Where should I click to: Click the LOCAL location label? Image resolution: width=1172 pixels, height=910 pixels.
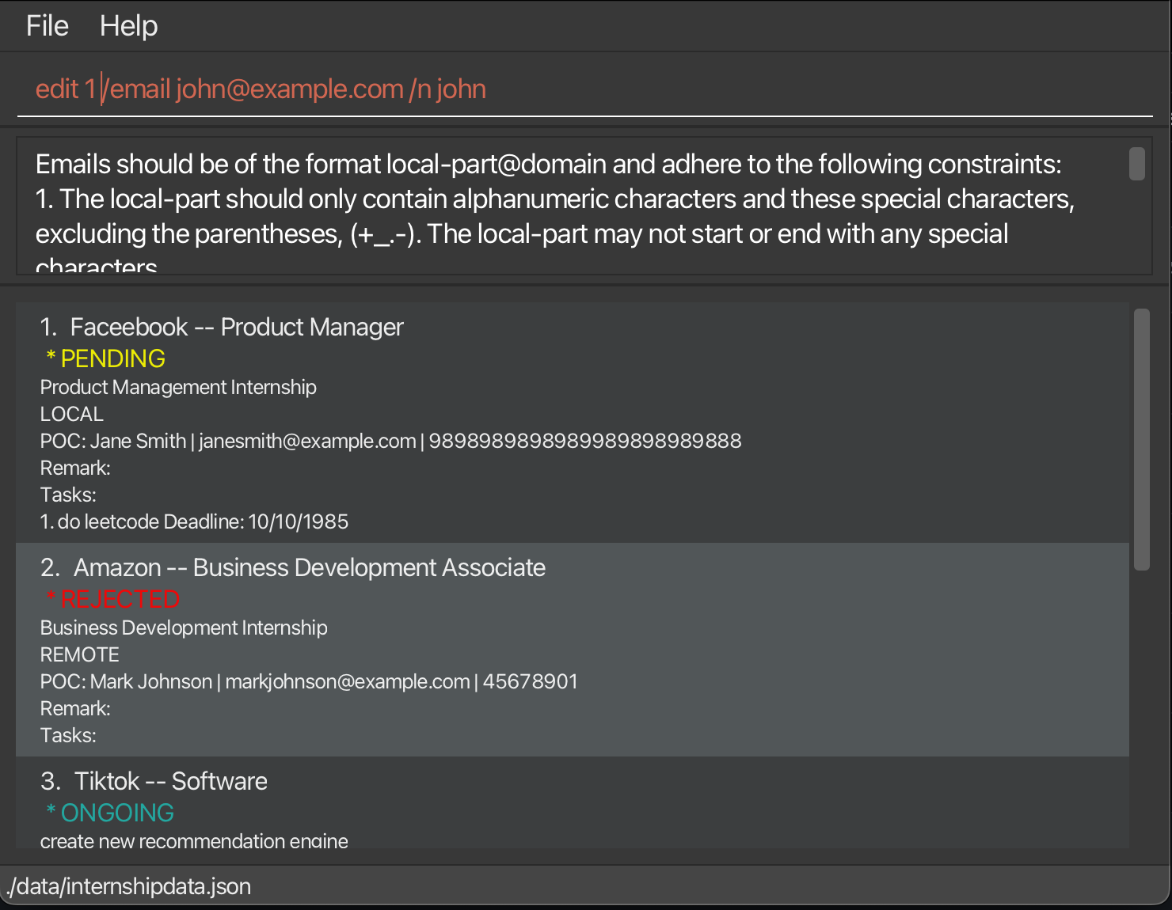71,414
